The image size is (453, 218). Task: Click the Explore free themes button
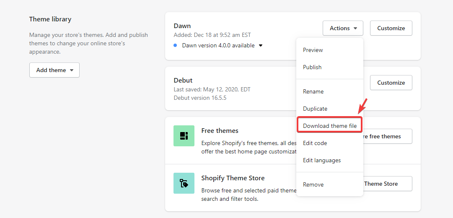(386, 136)
